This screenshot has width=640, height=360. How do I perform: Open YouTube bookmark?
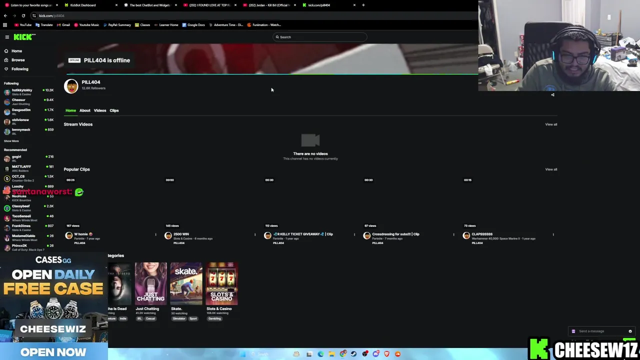pyautogui.click(x=23, y=25)
